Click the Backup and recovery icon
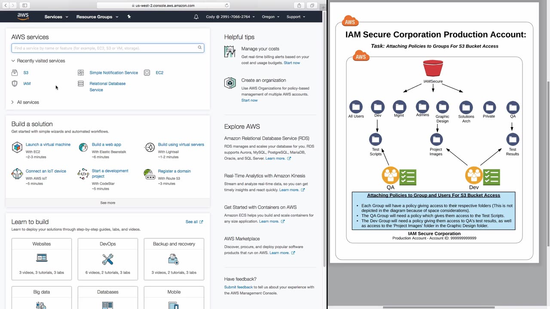 [x=174, y=259]
